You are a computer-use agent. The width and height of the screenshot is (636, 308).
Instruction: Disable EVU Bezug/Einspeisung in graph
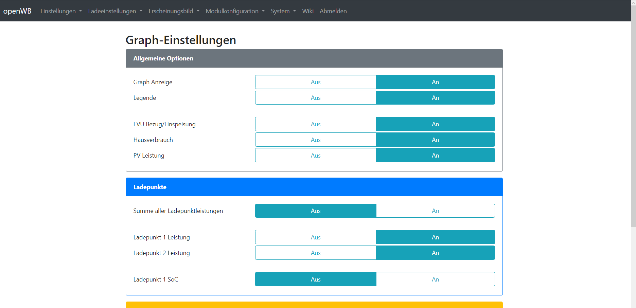(x=316, y=124)
